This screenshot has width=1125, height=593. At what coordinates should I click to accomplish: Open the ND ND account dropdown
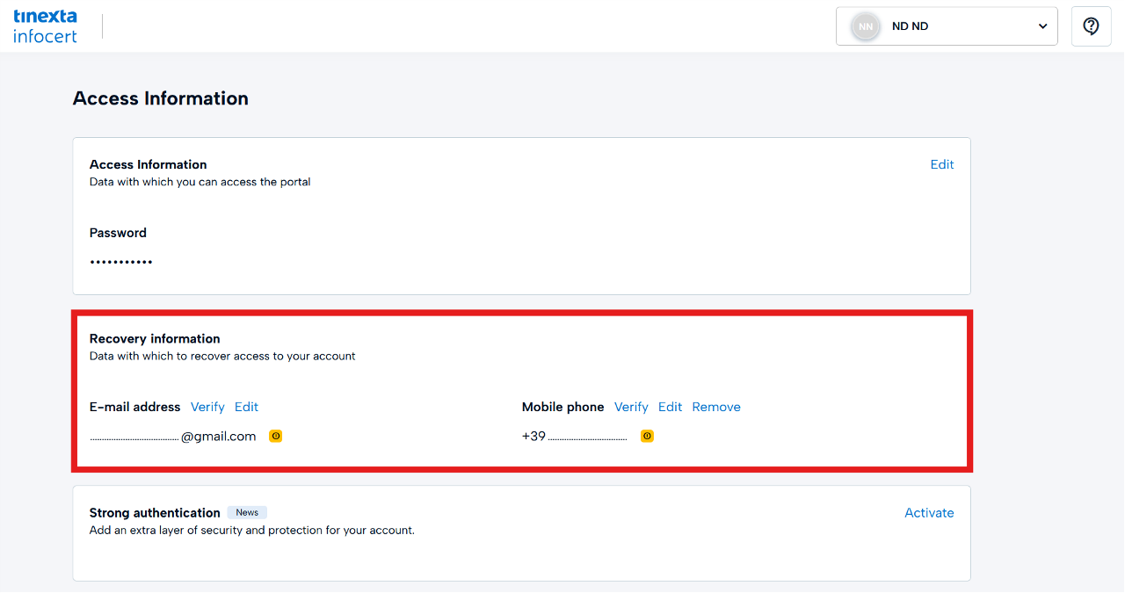(946, 26)
